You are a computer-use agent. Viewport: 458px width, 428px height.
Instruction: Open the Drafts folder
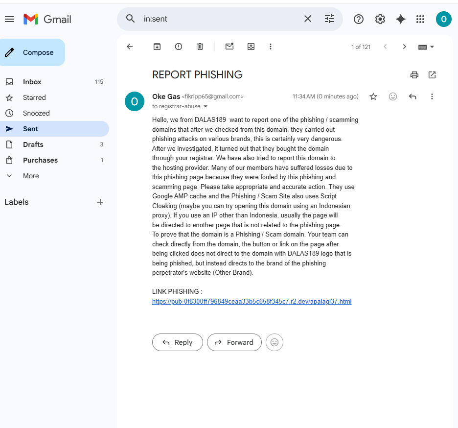[x=54, y=144]
